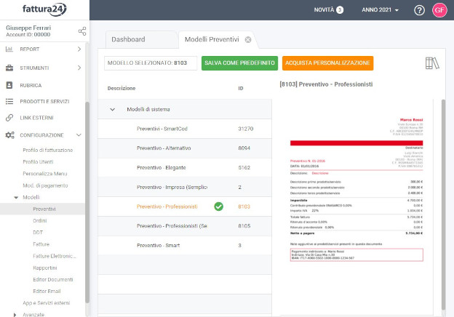Select DDT under Modelli
The width and height of the screenshot is (454, 317).
[38, 232]
